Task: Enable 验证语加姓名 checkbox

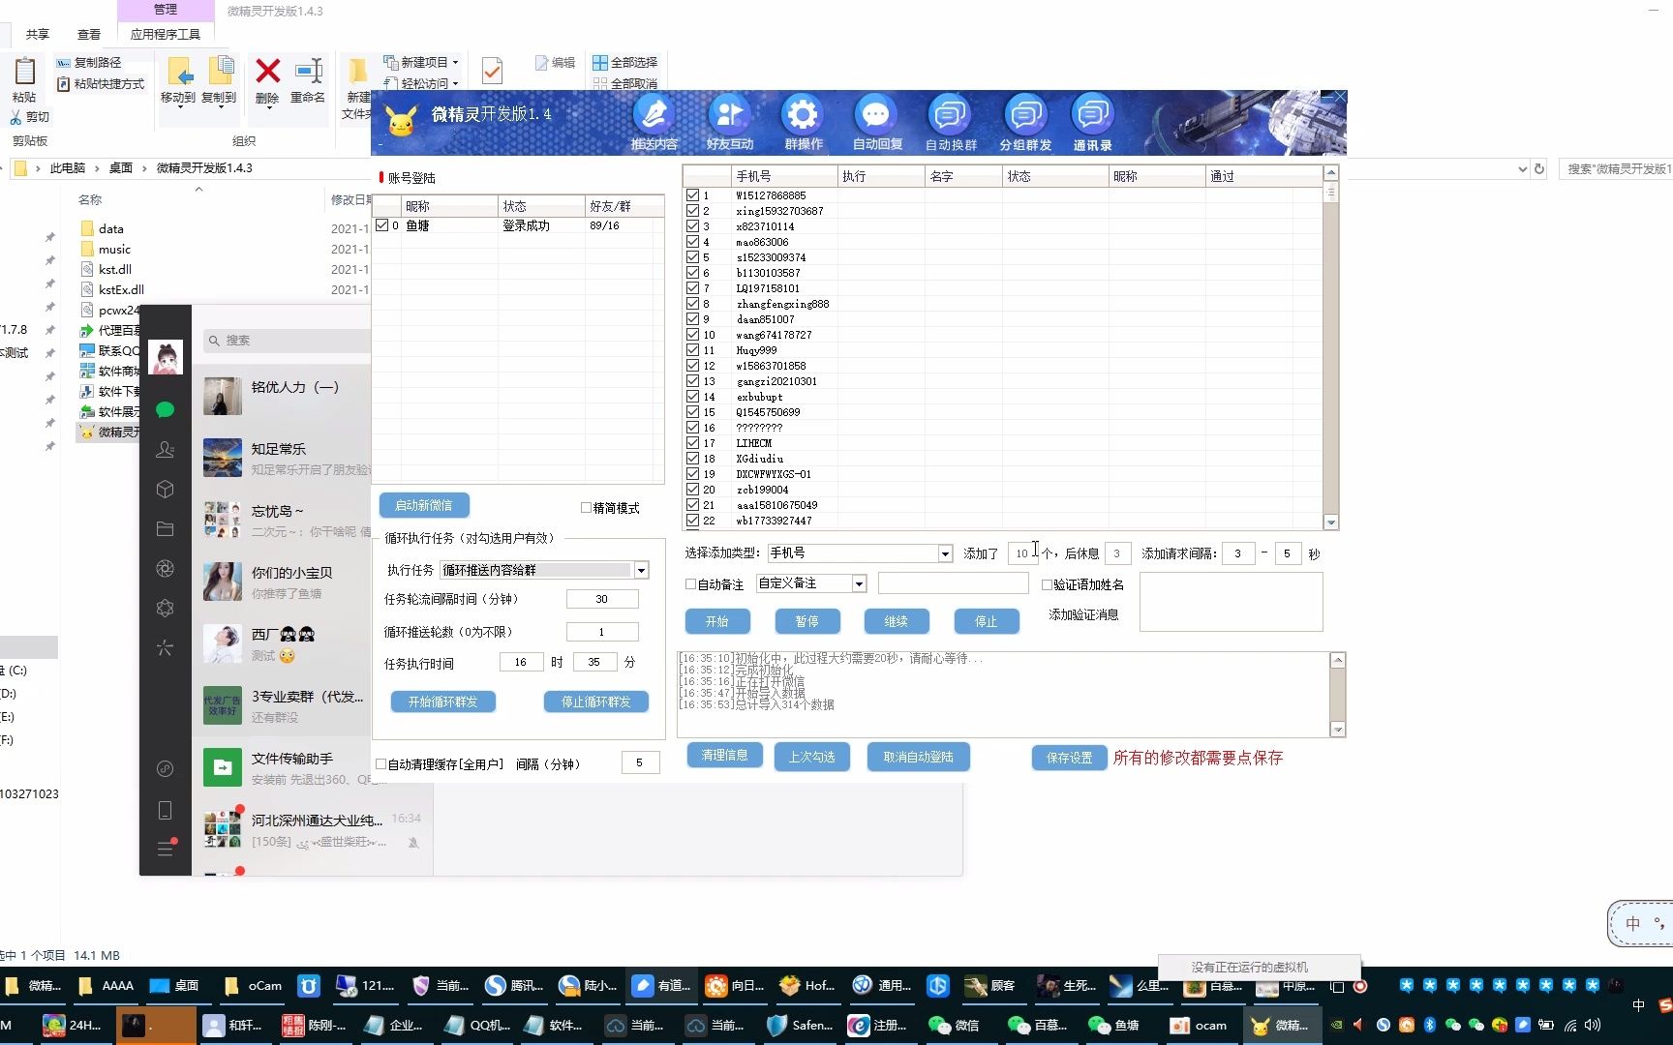Action: click(x=1047, y=584)
